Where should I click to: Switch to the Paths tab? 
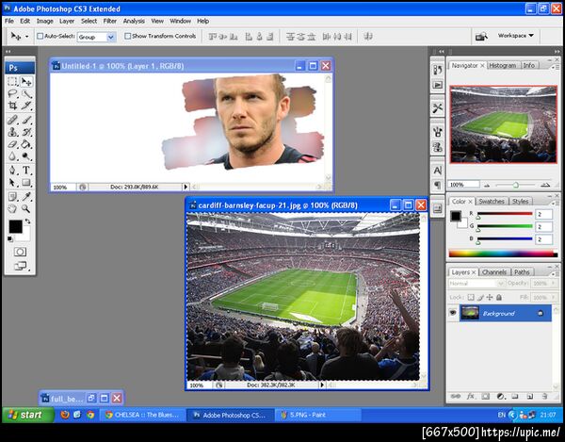pos(522,272)
